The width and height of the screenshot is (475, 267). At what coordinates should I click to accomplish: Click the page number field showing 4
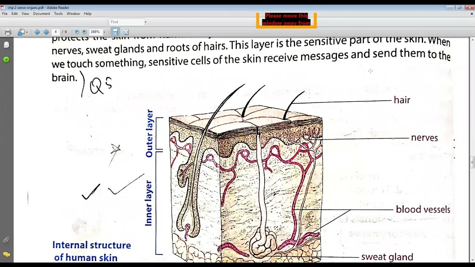pos(55,32)
